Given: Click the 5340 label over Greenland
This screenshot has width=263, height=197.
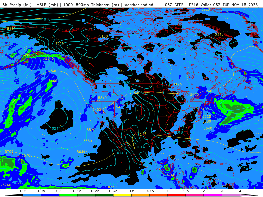Looking at the screenshot, I should coord(219,34).
